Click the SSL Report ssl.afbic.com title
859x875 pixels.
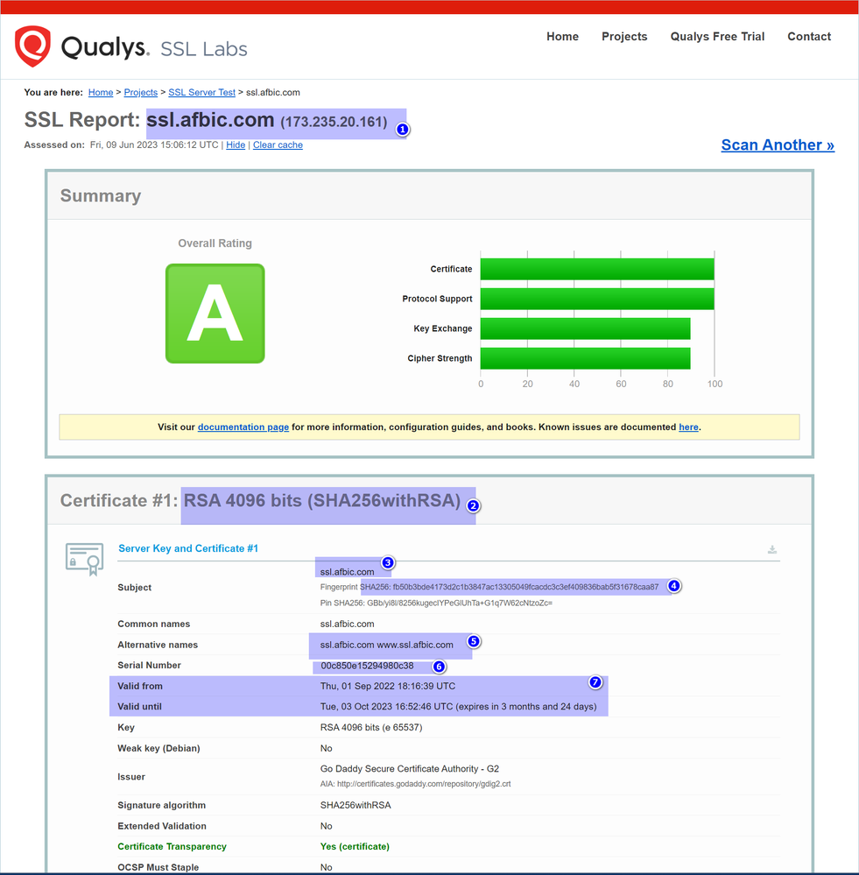(x=205, y=120)
